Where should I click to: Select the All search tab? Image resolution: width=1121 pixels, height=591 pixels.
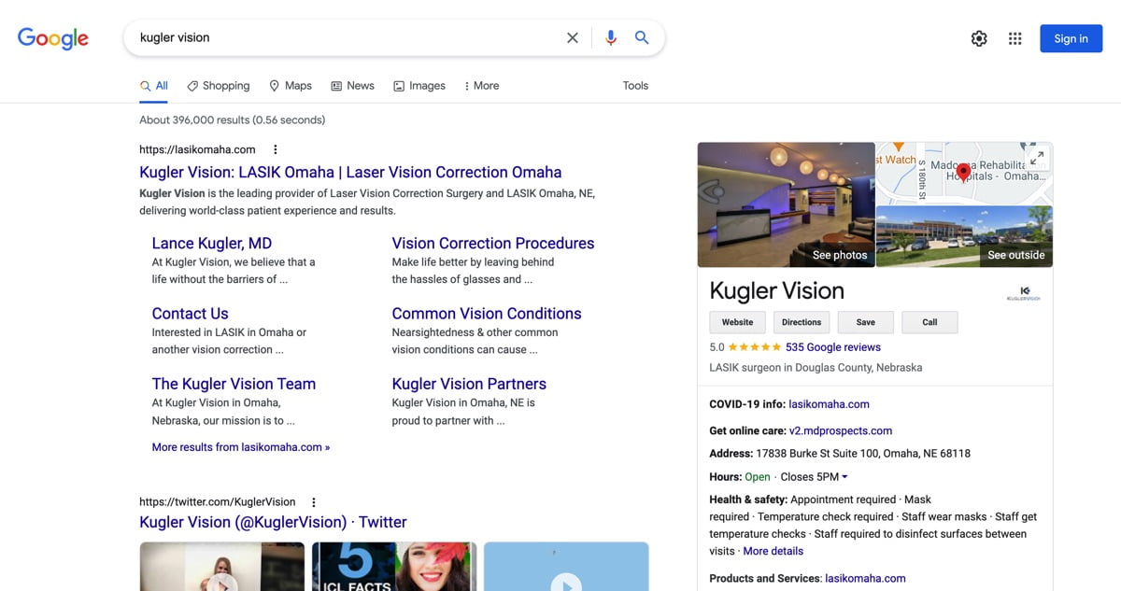154,86
